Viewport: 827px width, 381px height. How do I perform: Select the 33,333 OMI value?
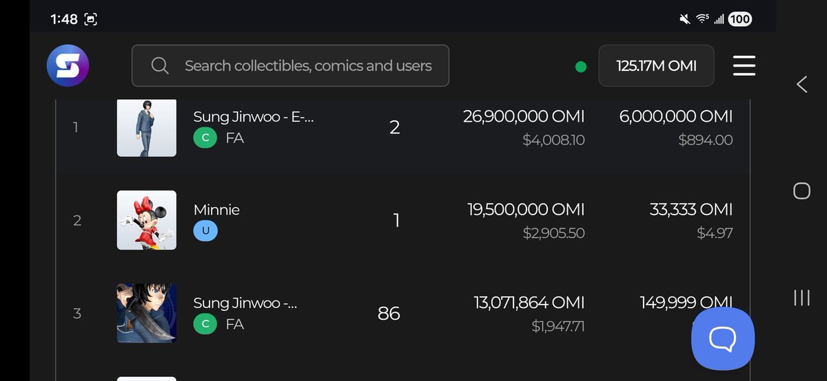click(691, 209)
